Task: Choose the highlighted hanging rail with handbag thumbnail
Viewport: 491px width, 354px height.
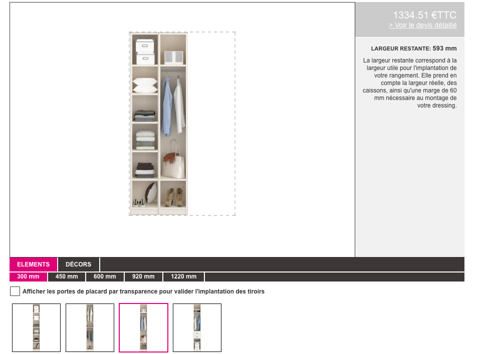Action: tap(143, 327)
